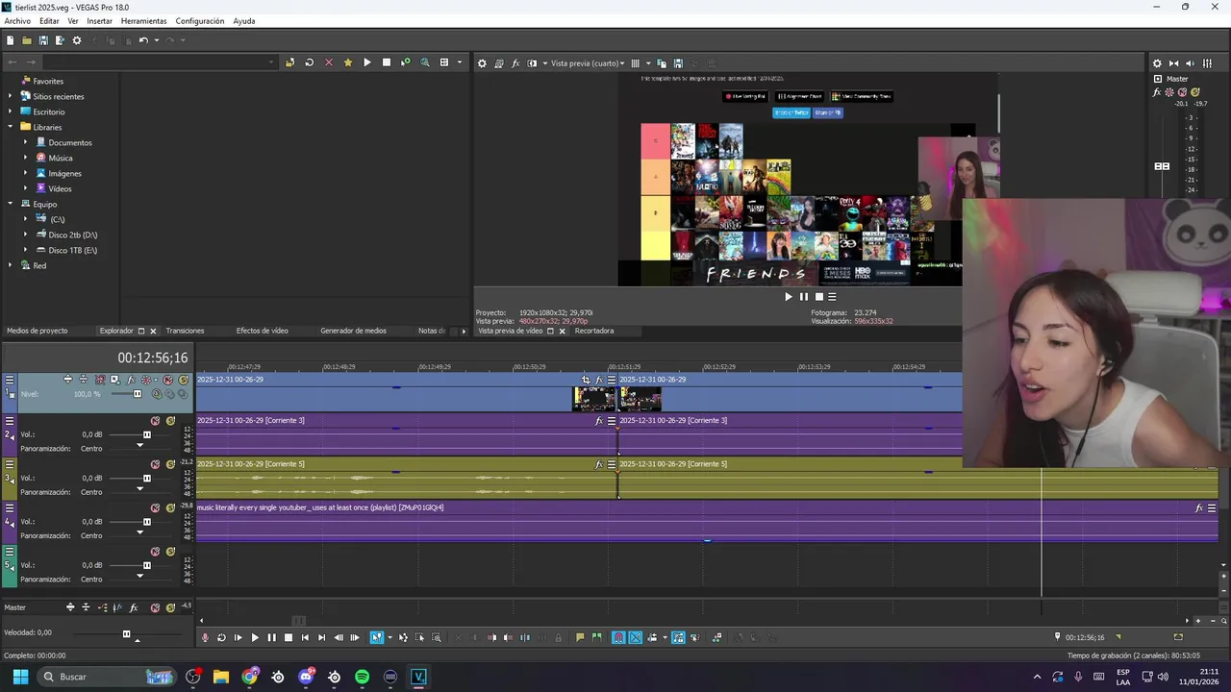
Task: Stop media preview in Explorer panel
Action: [x=387, y=62]
